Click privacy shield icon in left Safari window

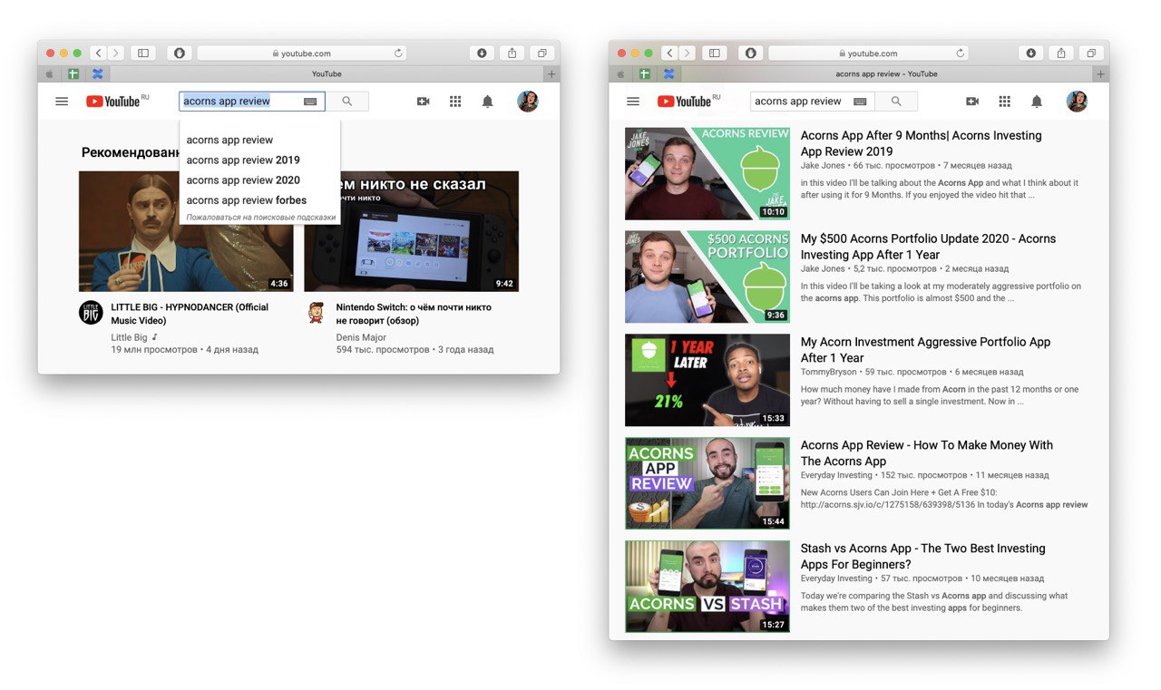tap(180, 53)
